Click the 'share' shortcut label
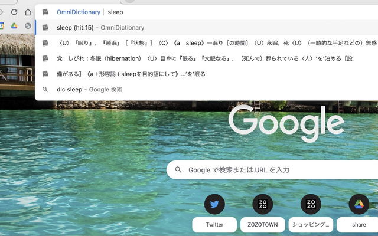Image resolution: width=378 pixels, height=236 pixels. click(357, 224)
